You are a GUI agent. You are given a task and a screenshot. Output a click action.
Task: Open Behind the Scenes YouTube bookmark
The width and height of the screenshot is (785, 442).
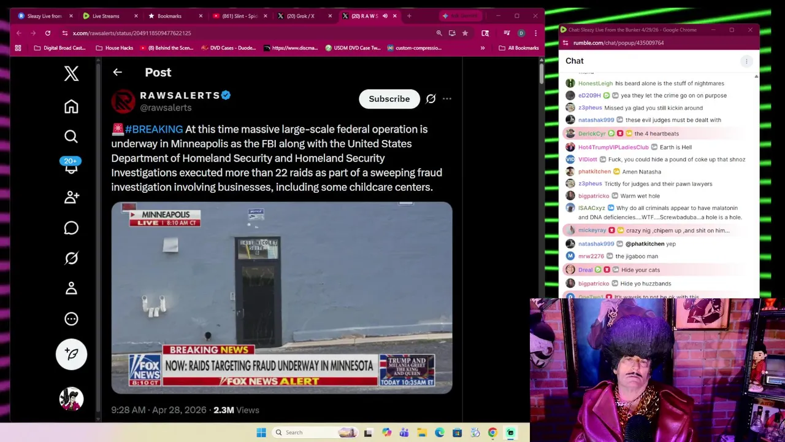click(x=167, y=48)
